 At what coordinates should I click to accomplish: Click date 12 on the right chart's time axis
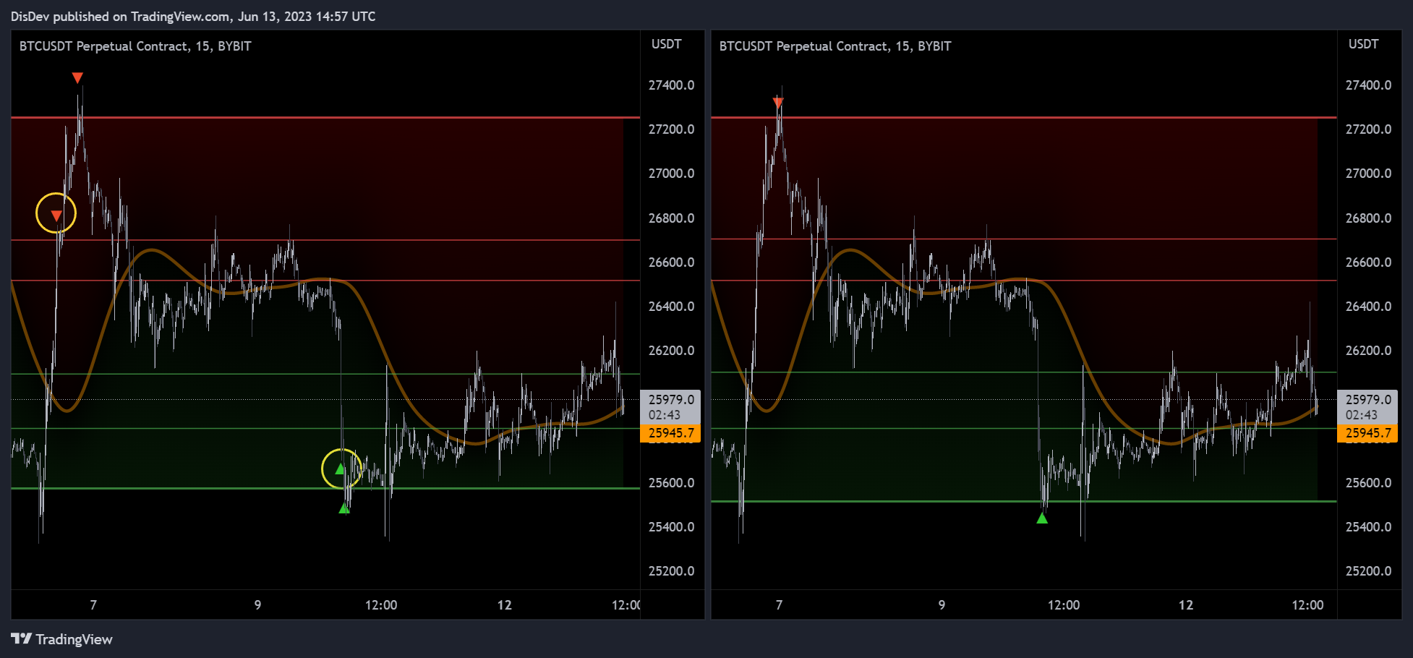tap(1186, 605)
